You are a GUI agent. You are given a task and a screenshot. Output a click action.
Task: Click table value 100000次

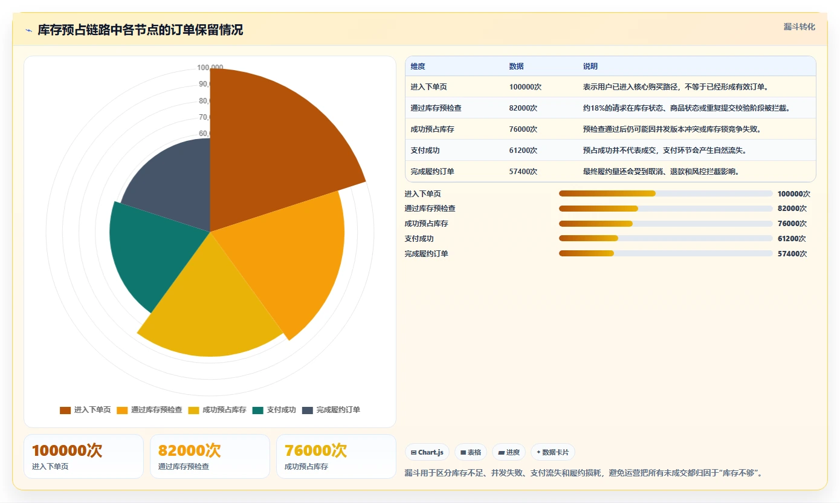tap(526, 87)
